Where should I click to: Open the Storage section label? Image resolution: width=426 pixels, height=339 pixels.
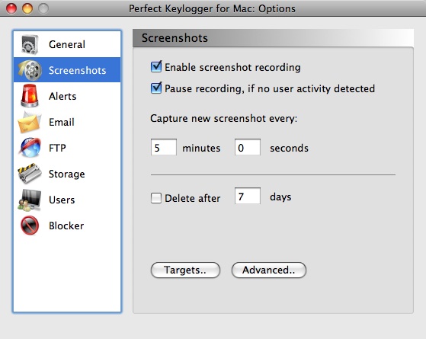(x=67, y=174)
